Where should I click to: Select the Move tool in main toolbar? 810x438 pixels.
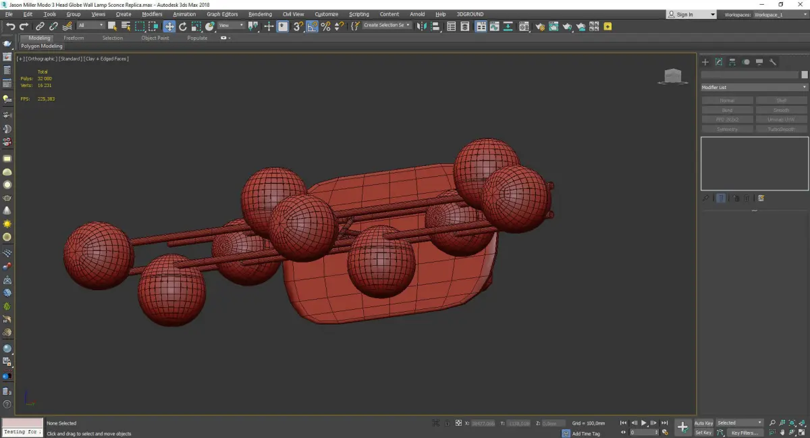[169, 26]
